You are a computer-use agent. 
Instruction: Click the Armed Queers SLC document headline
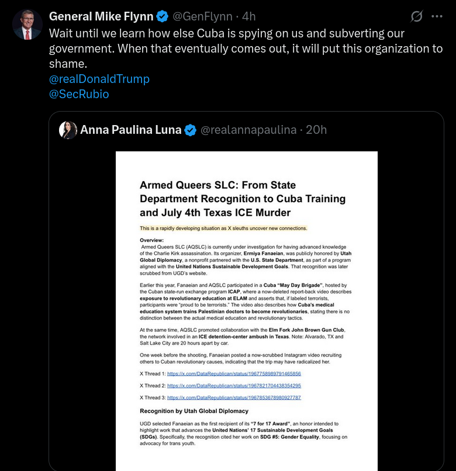[242, 199]
